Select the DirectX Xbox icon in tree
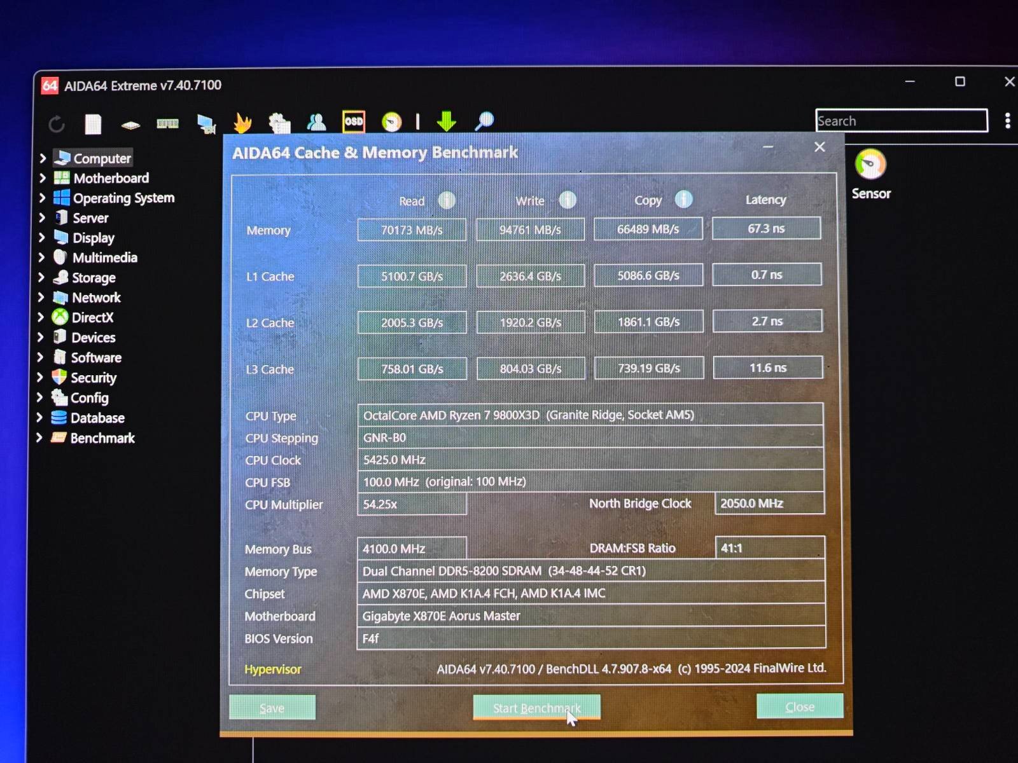 (x=60, y=317)
